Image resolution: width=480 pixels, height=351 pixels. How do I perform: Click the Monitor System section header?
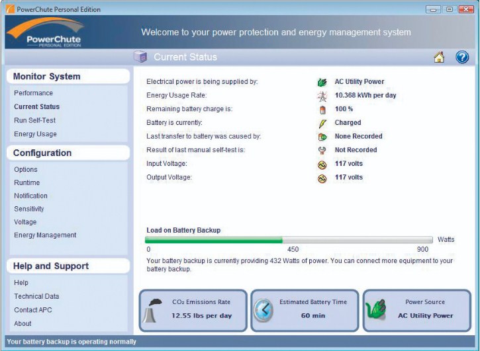(68, 76)
